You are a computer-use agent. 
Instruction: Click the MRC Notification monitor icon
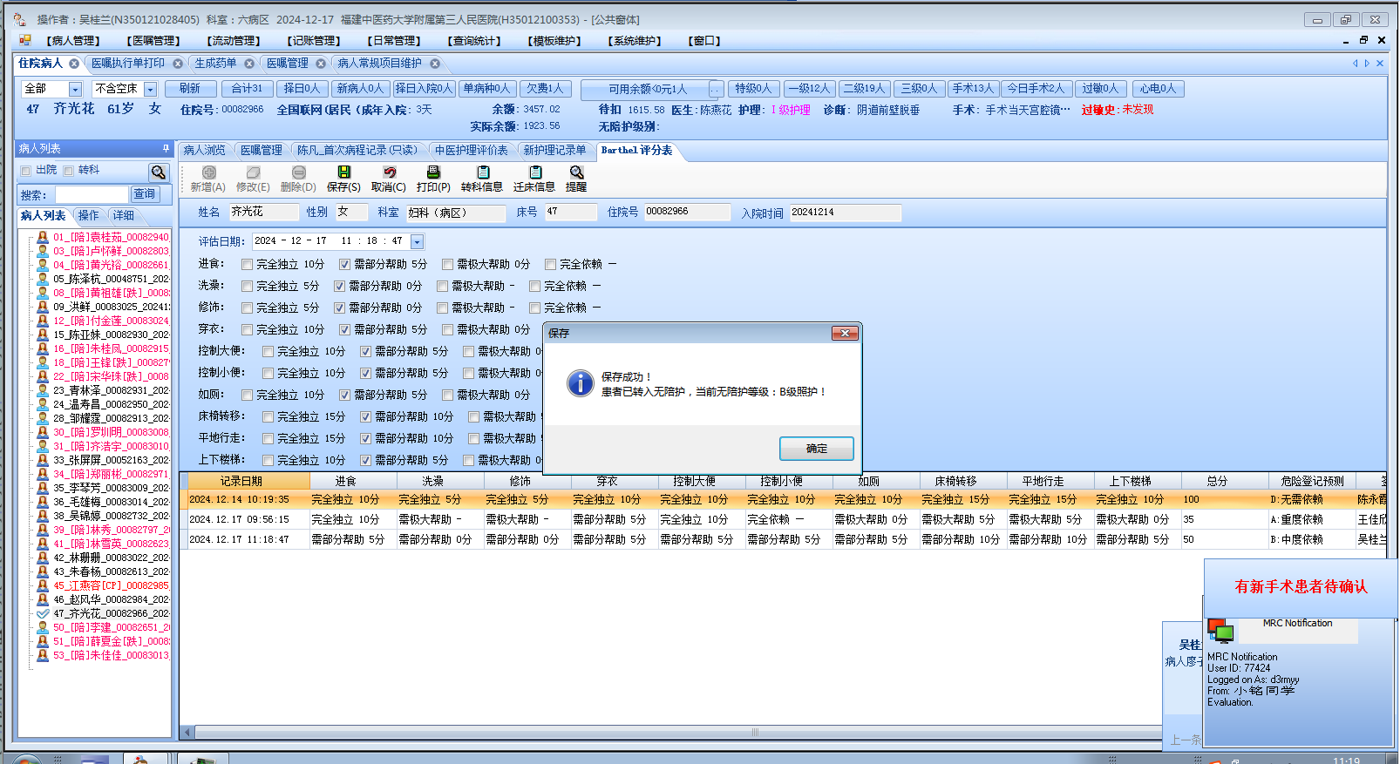1220,631
